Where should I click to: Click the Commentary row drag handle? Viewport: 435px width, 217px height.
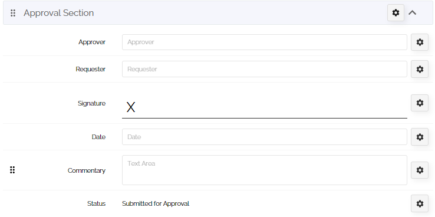(12, 170)
